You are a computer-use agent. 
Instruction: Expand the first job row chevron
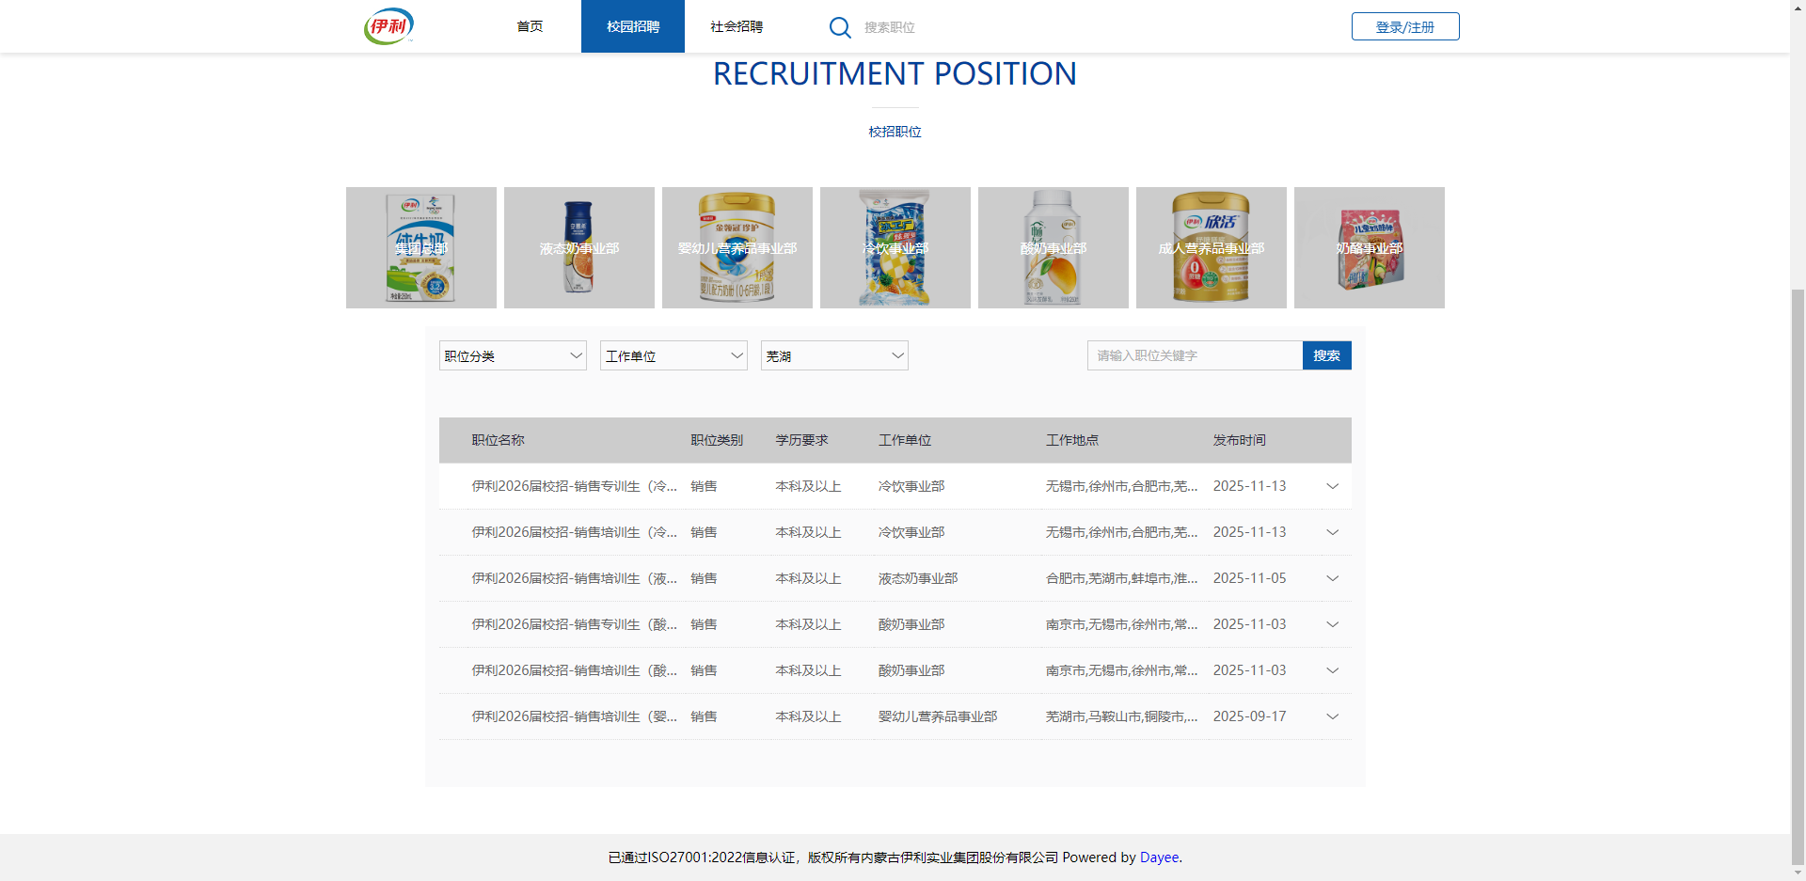[1332, 486]
